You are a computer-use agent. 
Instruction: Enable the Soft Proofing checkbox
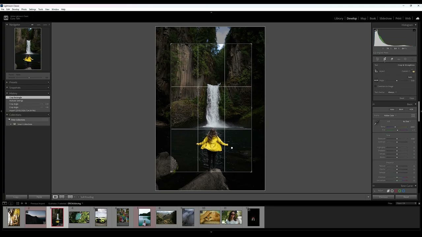click(x=78, y=197)
